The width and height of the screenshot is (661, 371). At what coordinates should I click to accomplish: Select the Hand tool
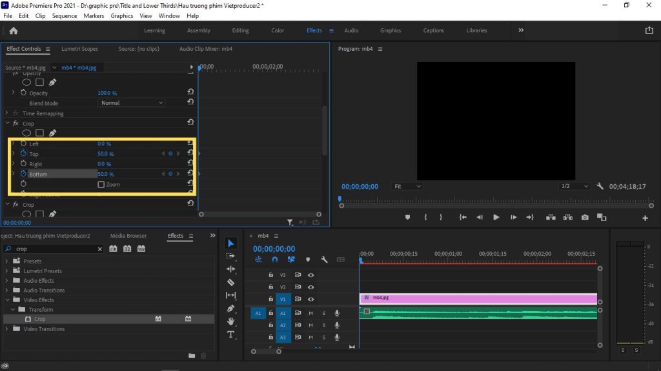coord(231,321)
